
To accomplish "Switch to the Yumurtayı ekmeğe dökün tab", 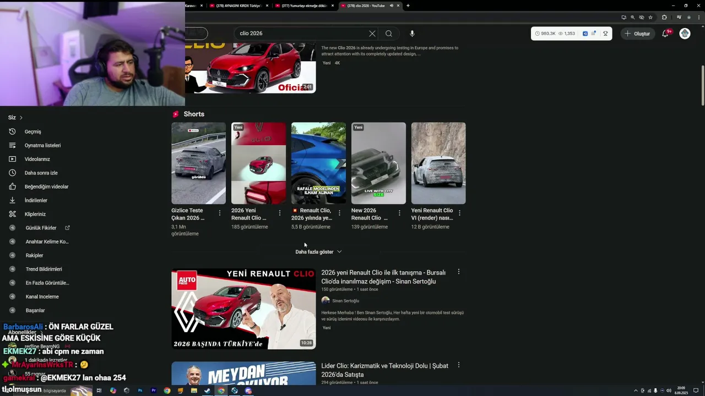I will (x=305, y=5).
